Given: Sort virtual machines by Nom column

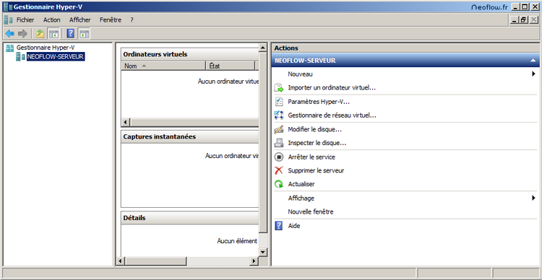Looking at the screenshot, I should click(x=163, y=66).
